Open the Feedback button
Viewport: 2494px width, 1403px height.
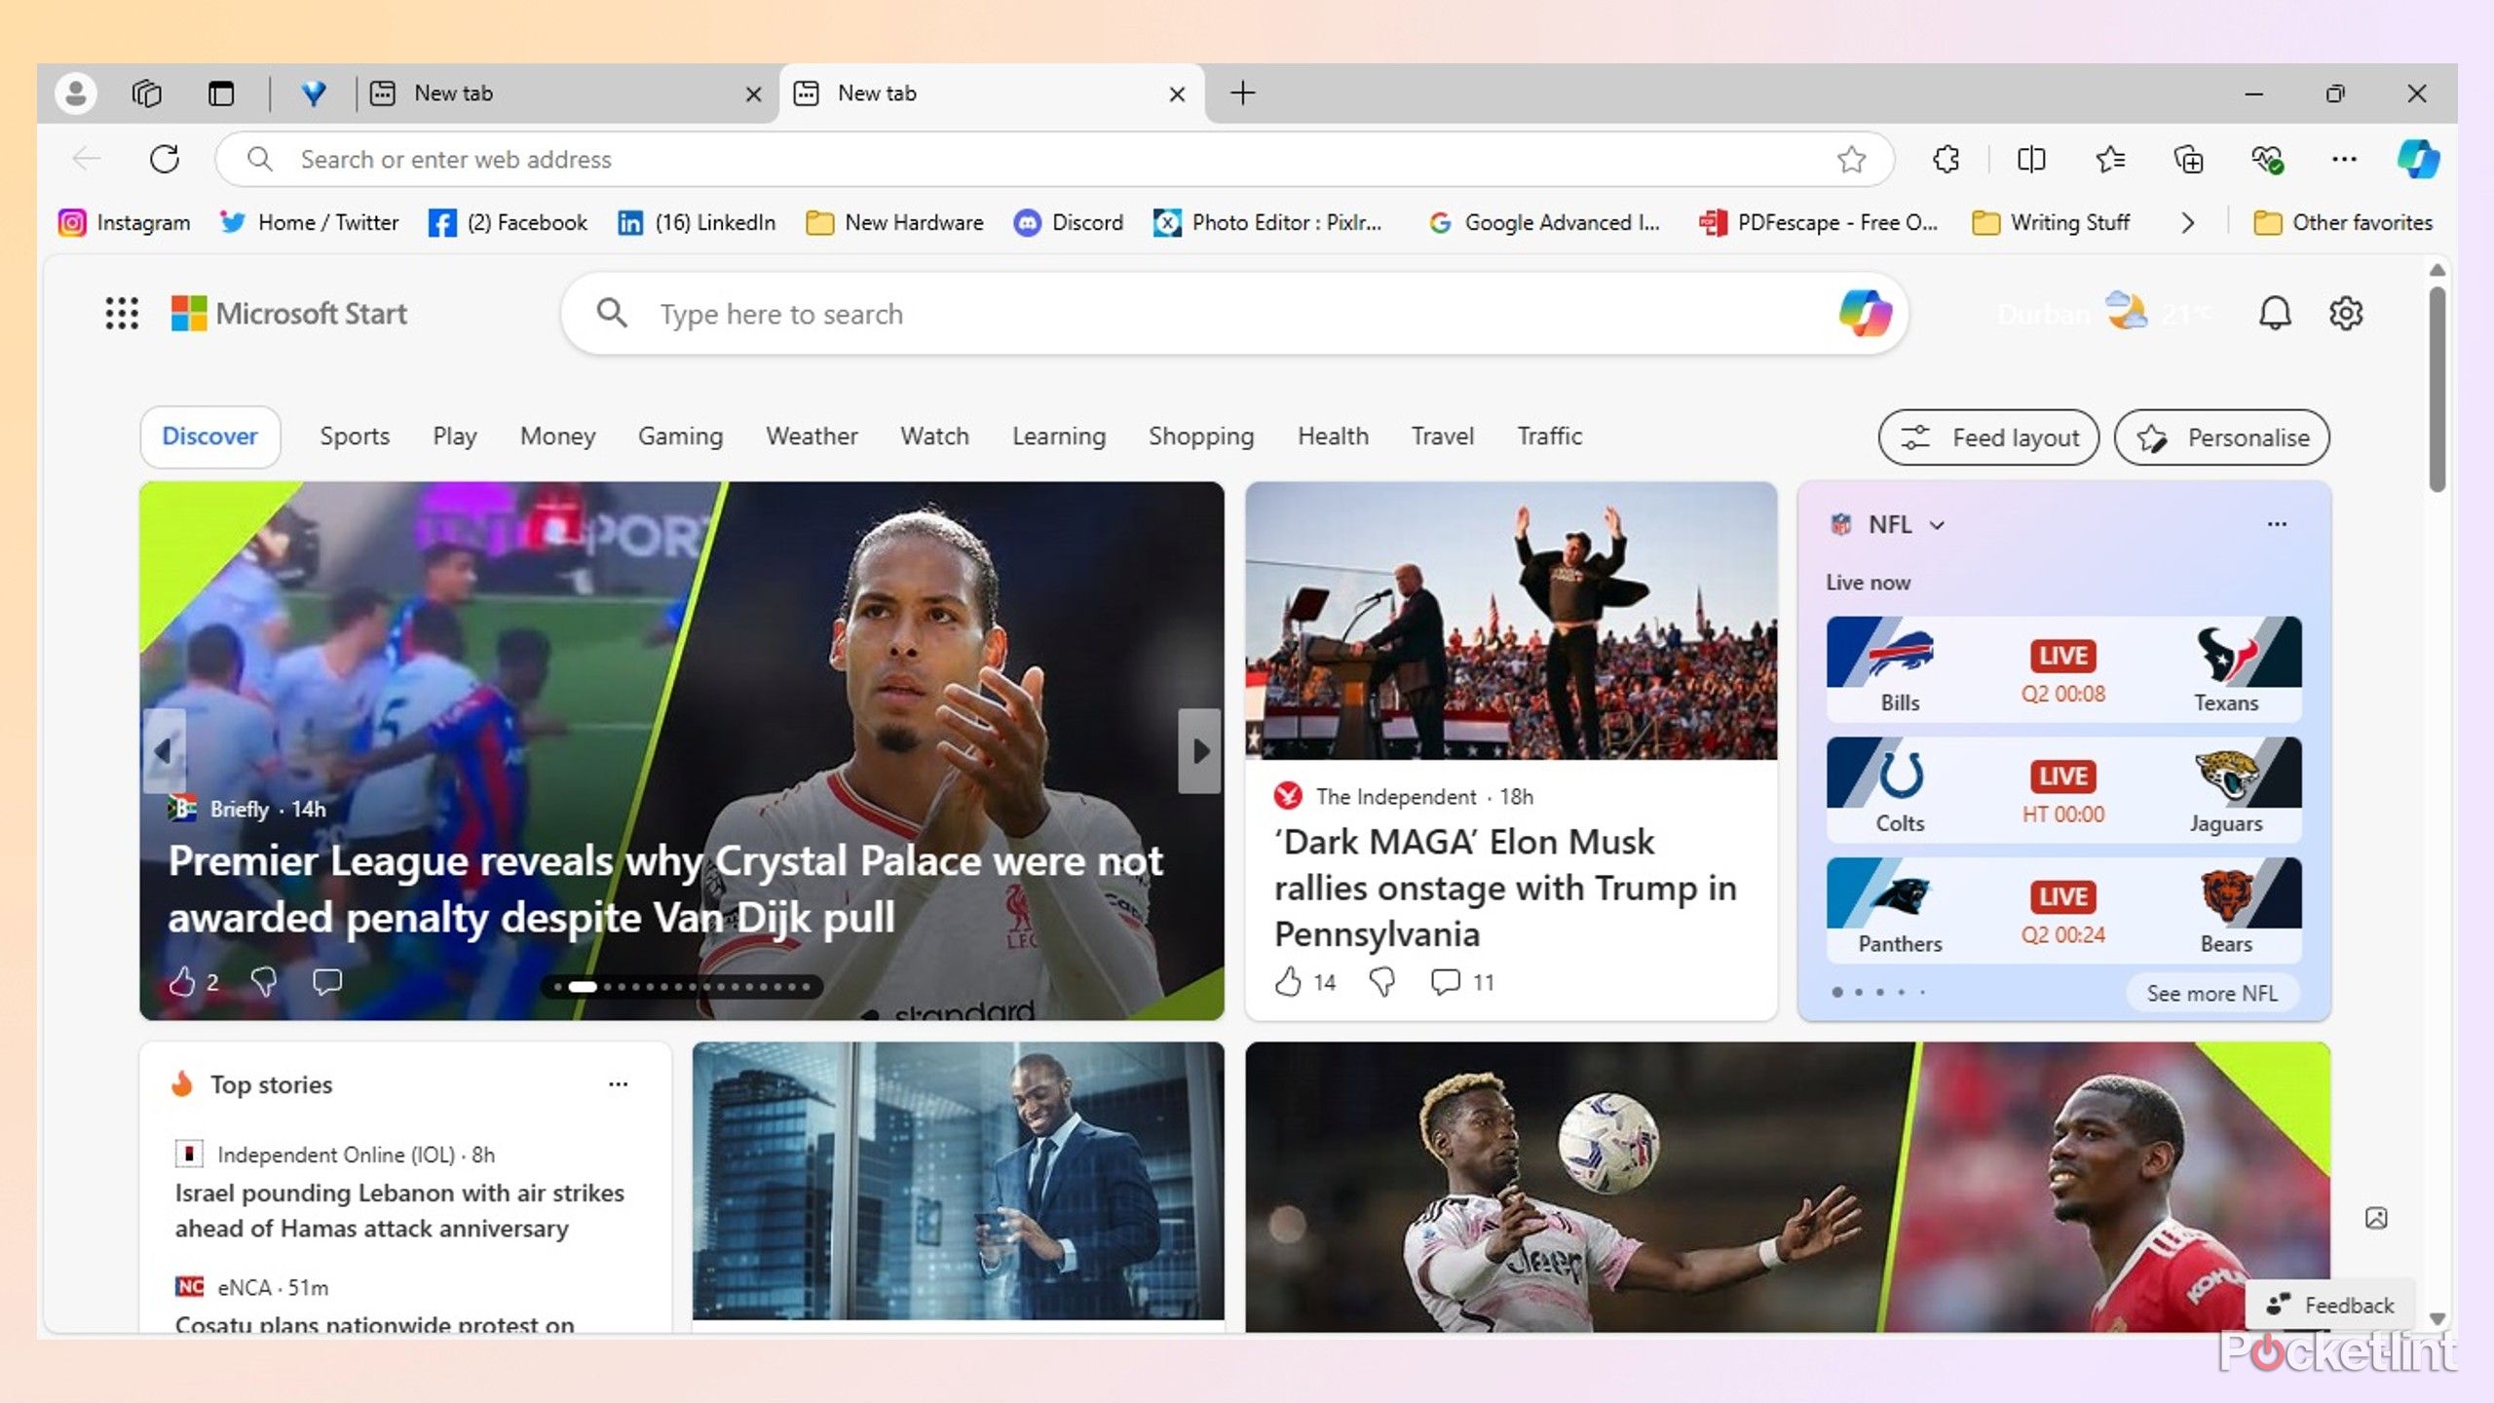click(2329, 1305)
